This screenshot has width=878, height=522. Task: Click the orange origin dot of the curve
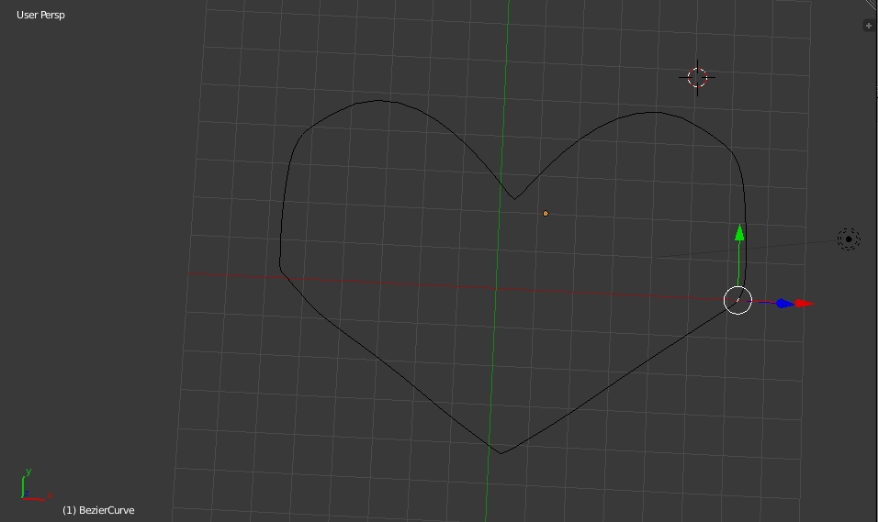(x=546, y=213)
